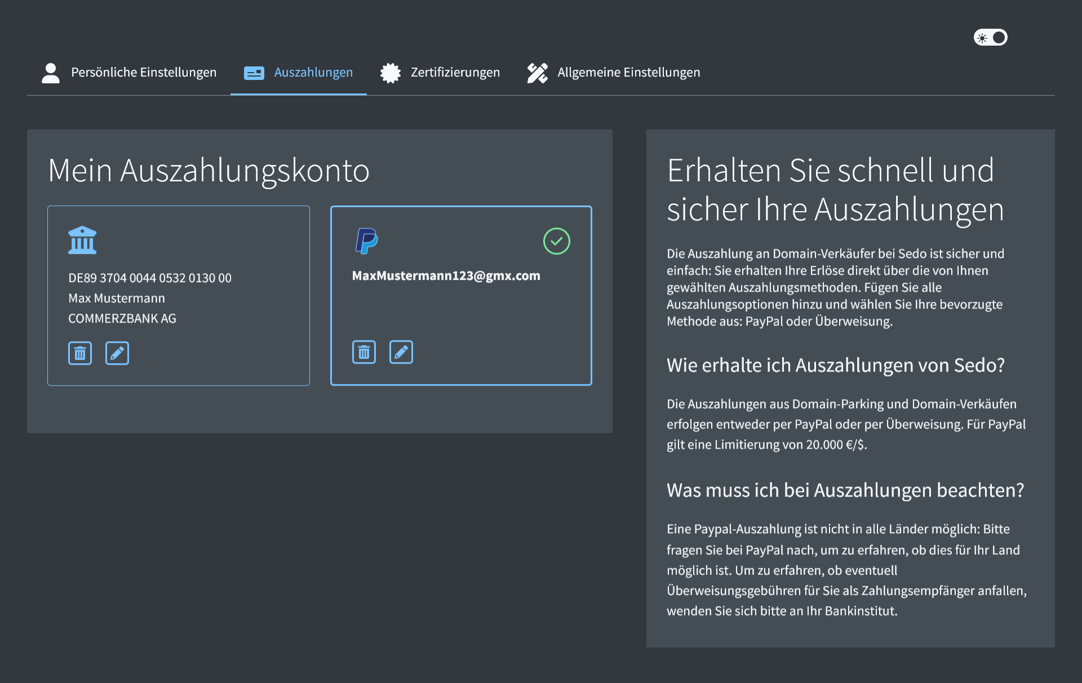Click the certification badge icon
Screen dimensions: 1082x683
pos(390,73)
